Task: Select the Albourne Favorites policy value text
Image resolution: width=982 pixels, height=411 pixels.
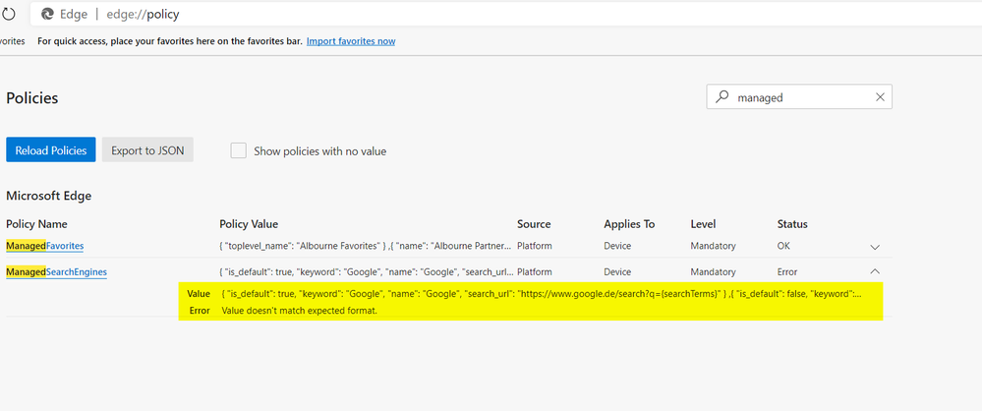Action: tap(366, 246)
